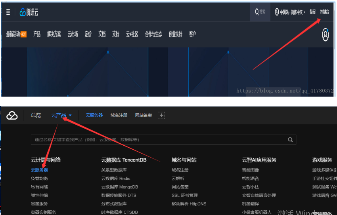Click the plus icon to add shortcut
This screenshot has width=337, height=215.
pyautogui.click(x=161, y=115)
